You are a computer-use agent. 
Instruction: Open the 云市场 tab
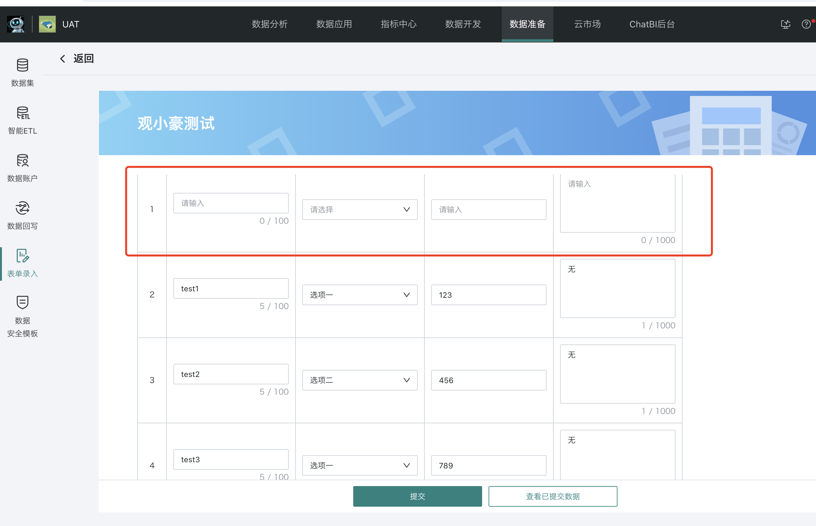coord(587,24)
